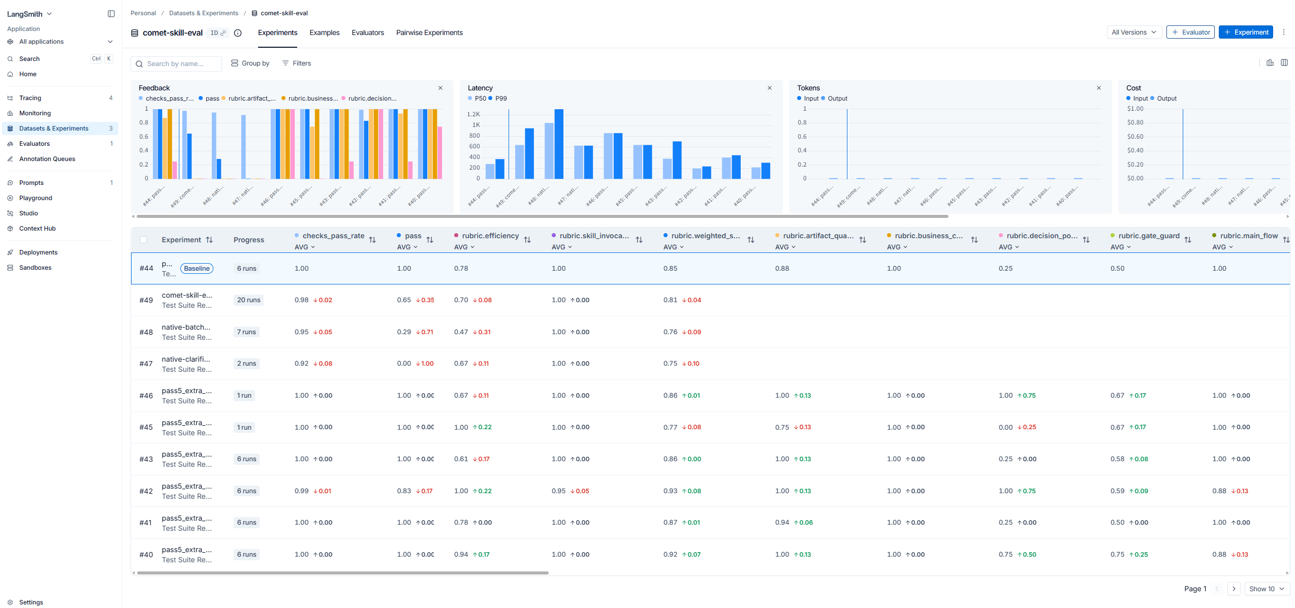Toggle Output legend in Tokens chart
Image resolution: width=1295 pixels, height=608 pixels.
point(834,99)
